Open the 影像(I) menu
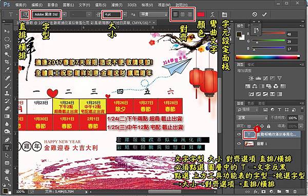The height and width of the screenshot is (196, 308). coord(52,5)
